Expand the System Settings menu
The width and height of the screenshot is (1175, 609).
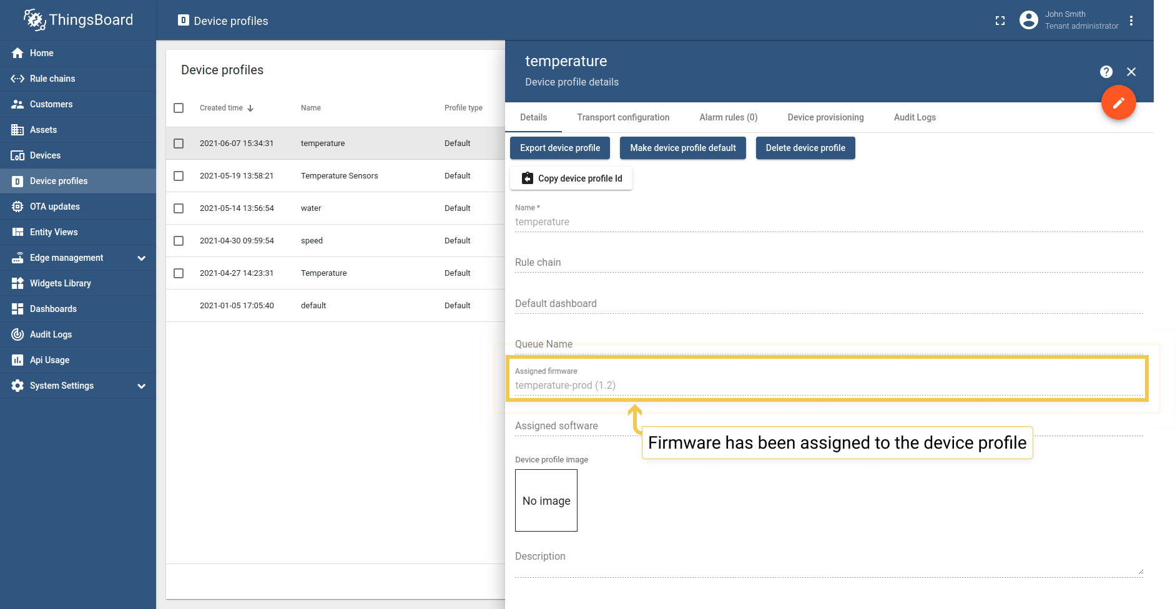[x=142, y=385]
